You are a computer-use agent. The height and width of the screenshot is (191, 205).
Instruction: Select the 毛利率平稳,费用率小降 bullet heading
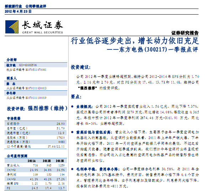98,169
